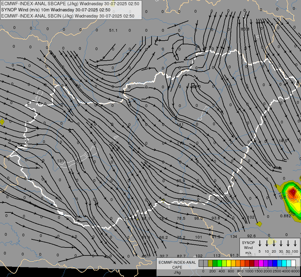This screenshot has height=277, width=301.
Task: Click the wind arrow above 50 in SYNOP legend
Action: (288, 243)
